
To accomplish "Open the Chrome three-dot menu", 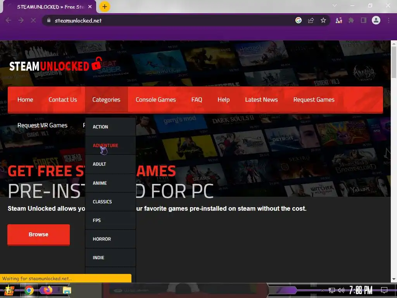I will pos(388,20).
